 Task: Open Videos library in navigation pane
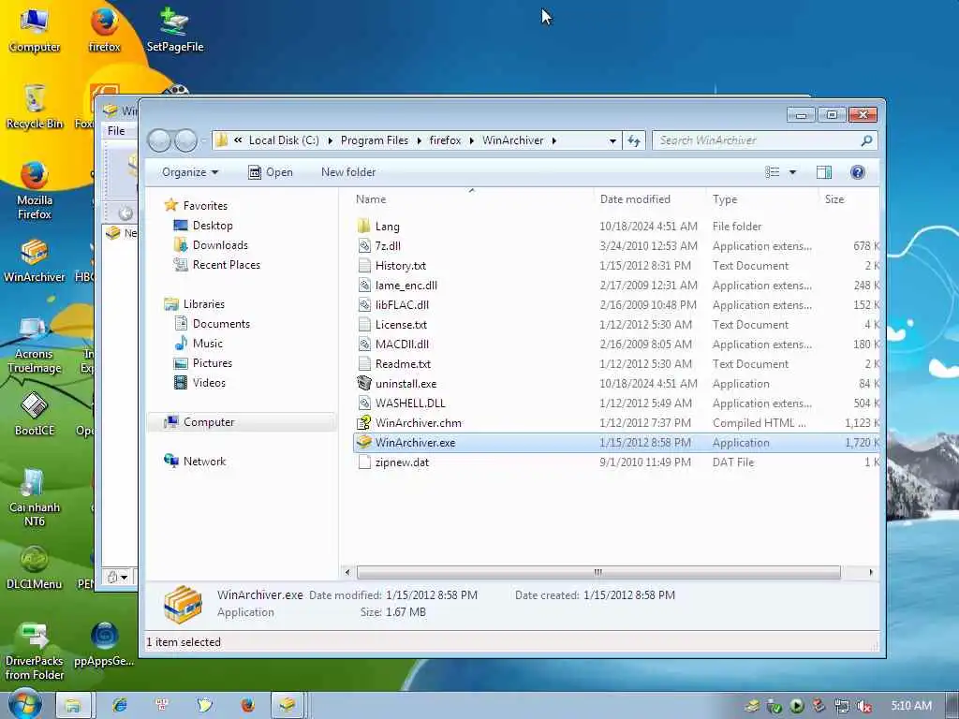tap(209, 382)
